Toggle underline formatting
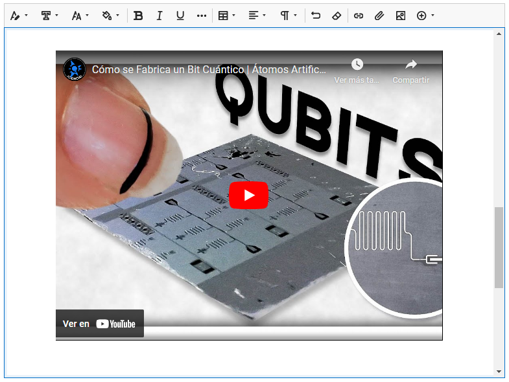Viewport: 509px width, 382px height. point(180,16)
